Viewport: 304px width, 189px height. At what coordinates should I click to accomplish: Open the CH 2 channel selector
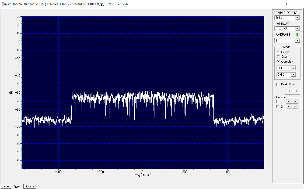click(286, 75)
